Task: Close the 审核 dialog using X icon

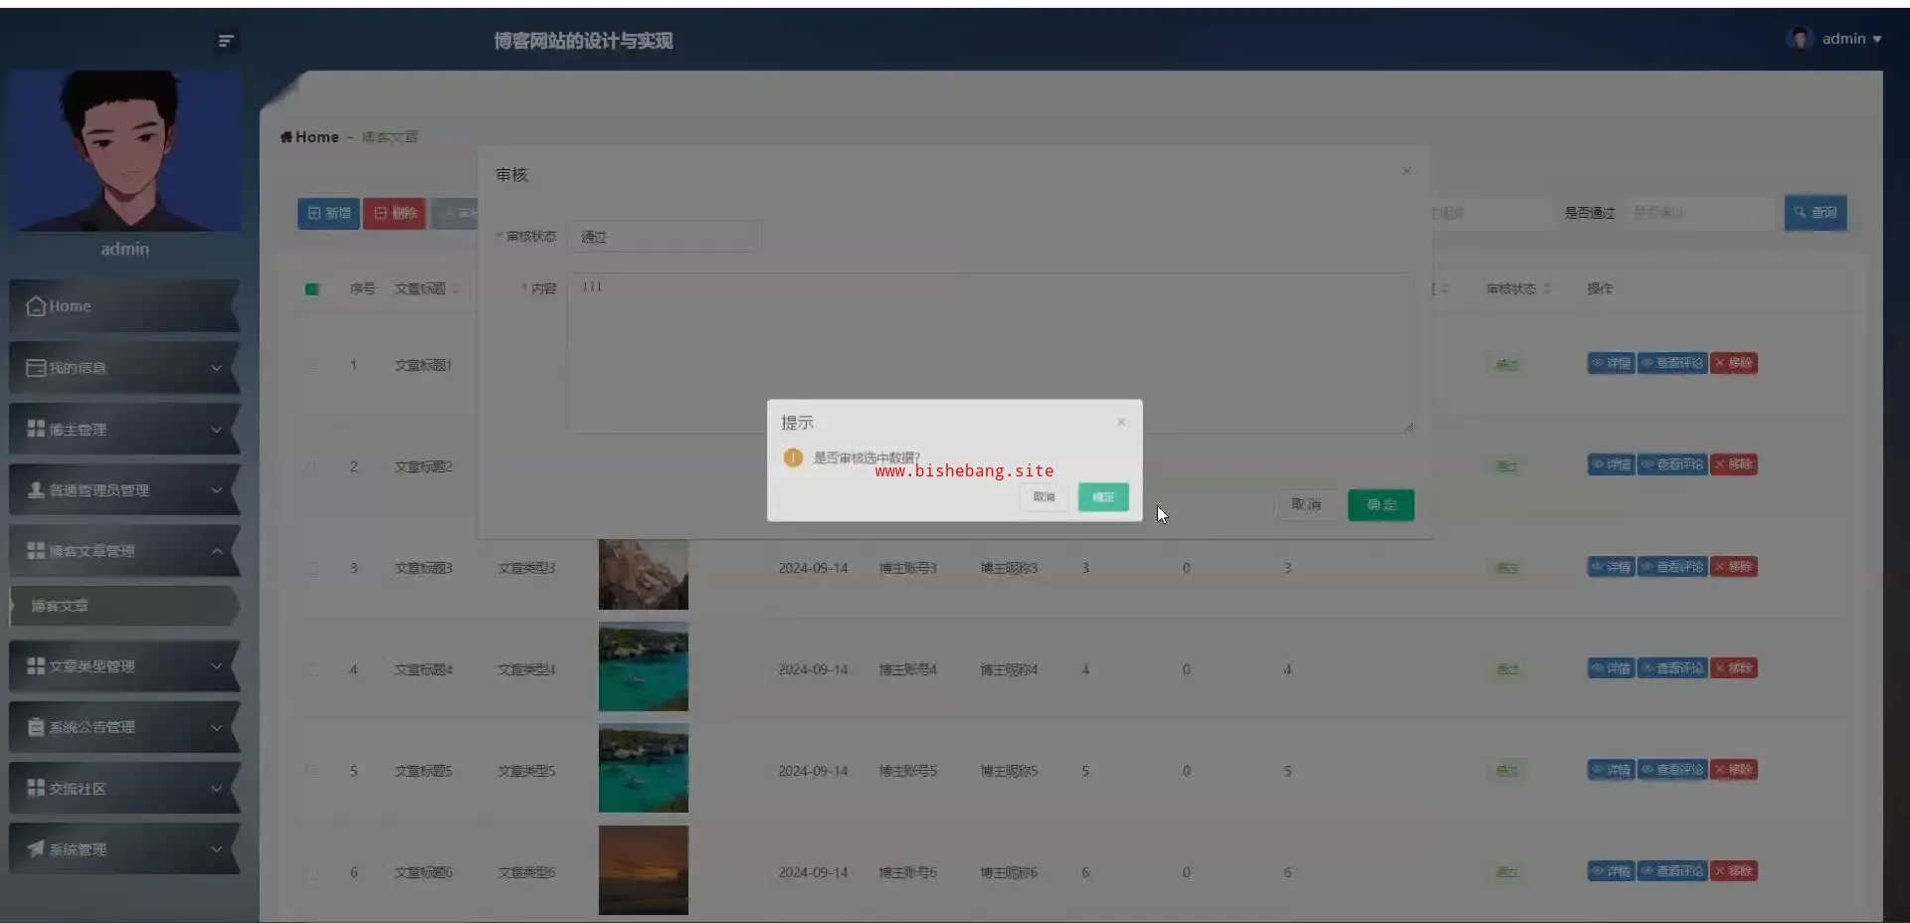Action: 1407,171
